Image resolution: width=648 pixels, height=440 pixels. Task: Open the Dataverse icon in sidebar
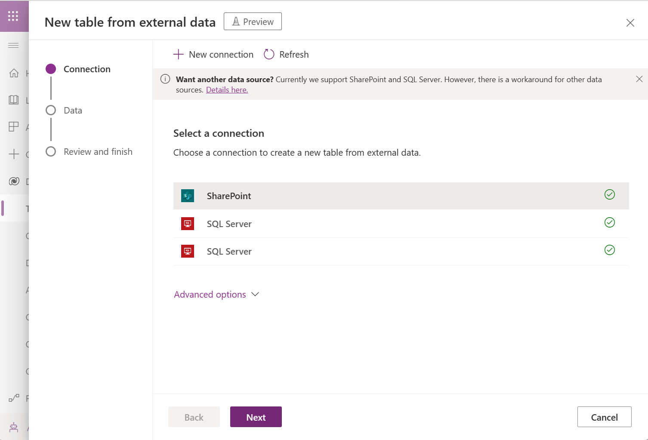click(x=14, y=181)
